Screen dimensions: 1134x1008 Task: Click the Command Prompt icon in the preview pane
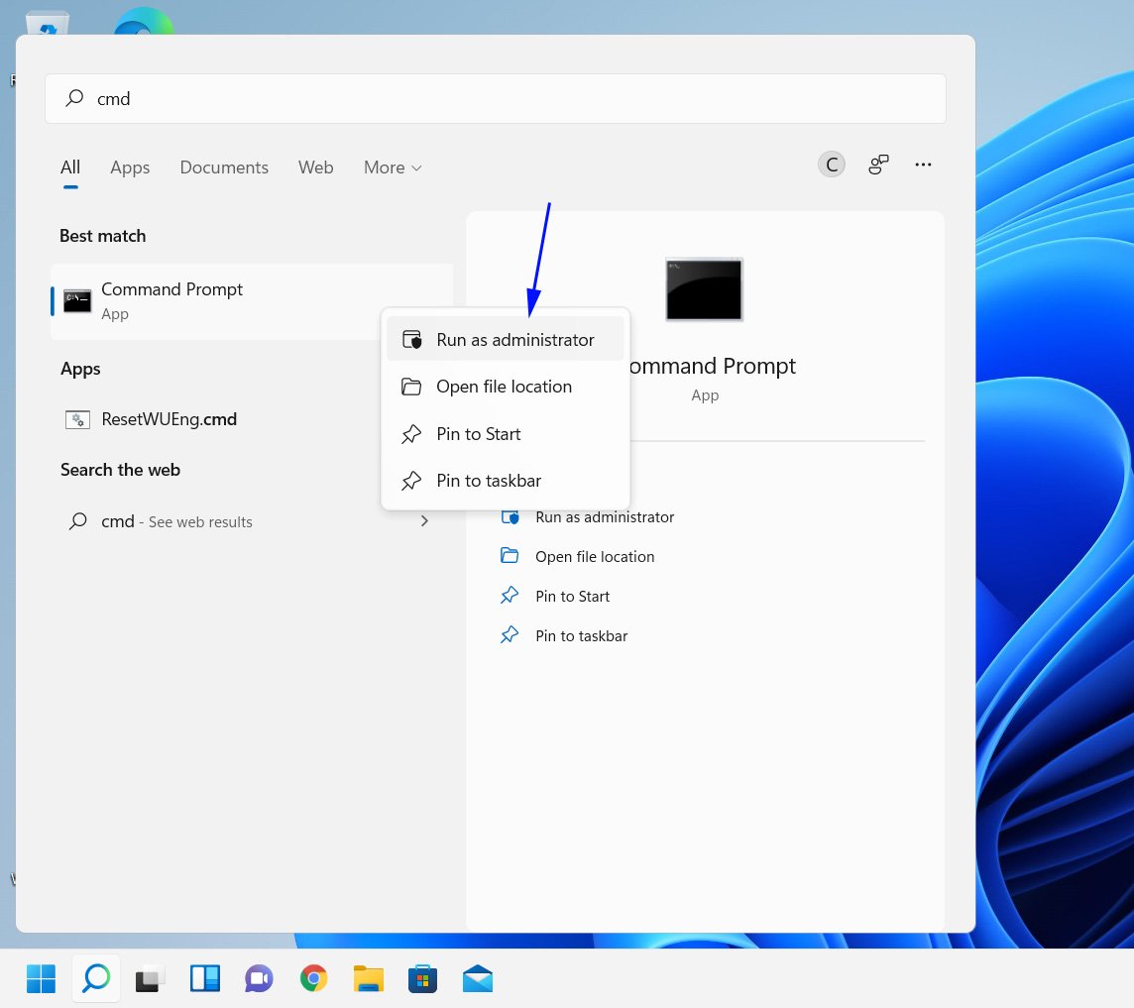point(704,289)
